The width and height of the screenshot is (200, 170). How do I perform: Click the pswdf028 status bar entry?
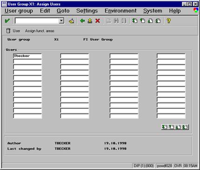tap(165, 166)
